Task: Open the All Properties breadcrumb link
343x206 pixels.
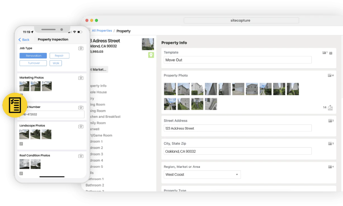Action: pos(102,31)
